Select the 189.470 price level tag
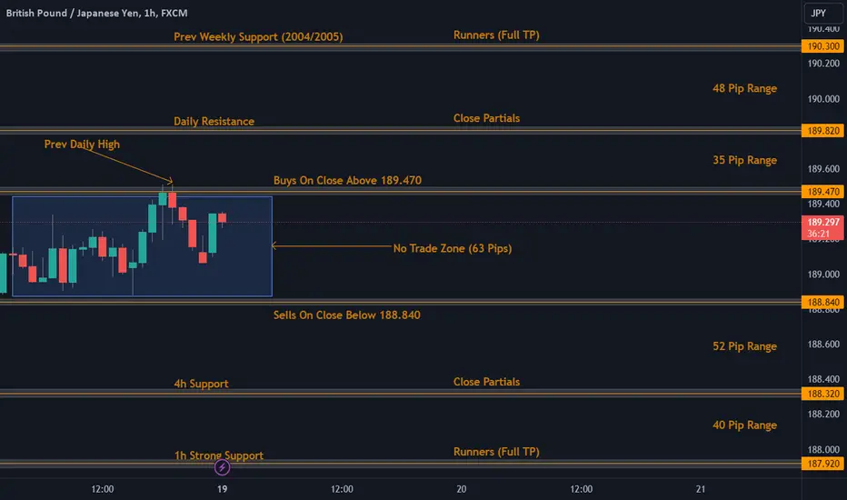This screenshot has width=847, height=500. click(x=822, y=192)
